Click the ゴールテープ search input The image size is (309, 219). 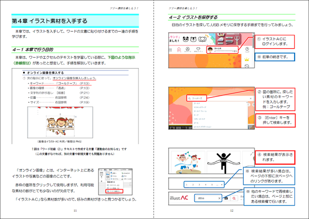(197, 98)
